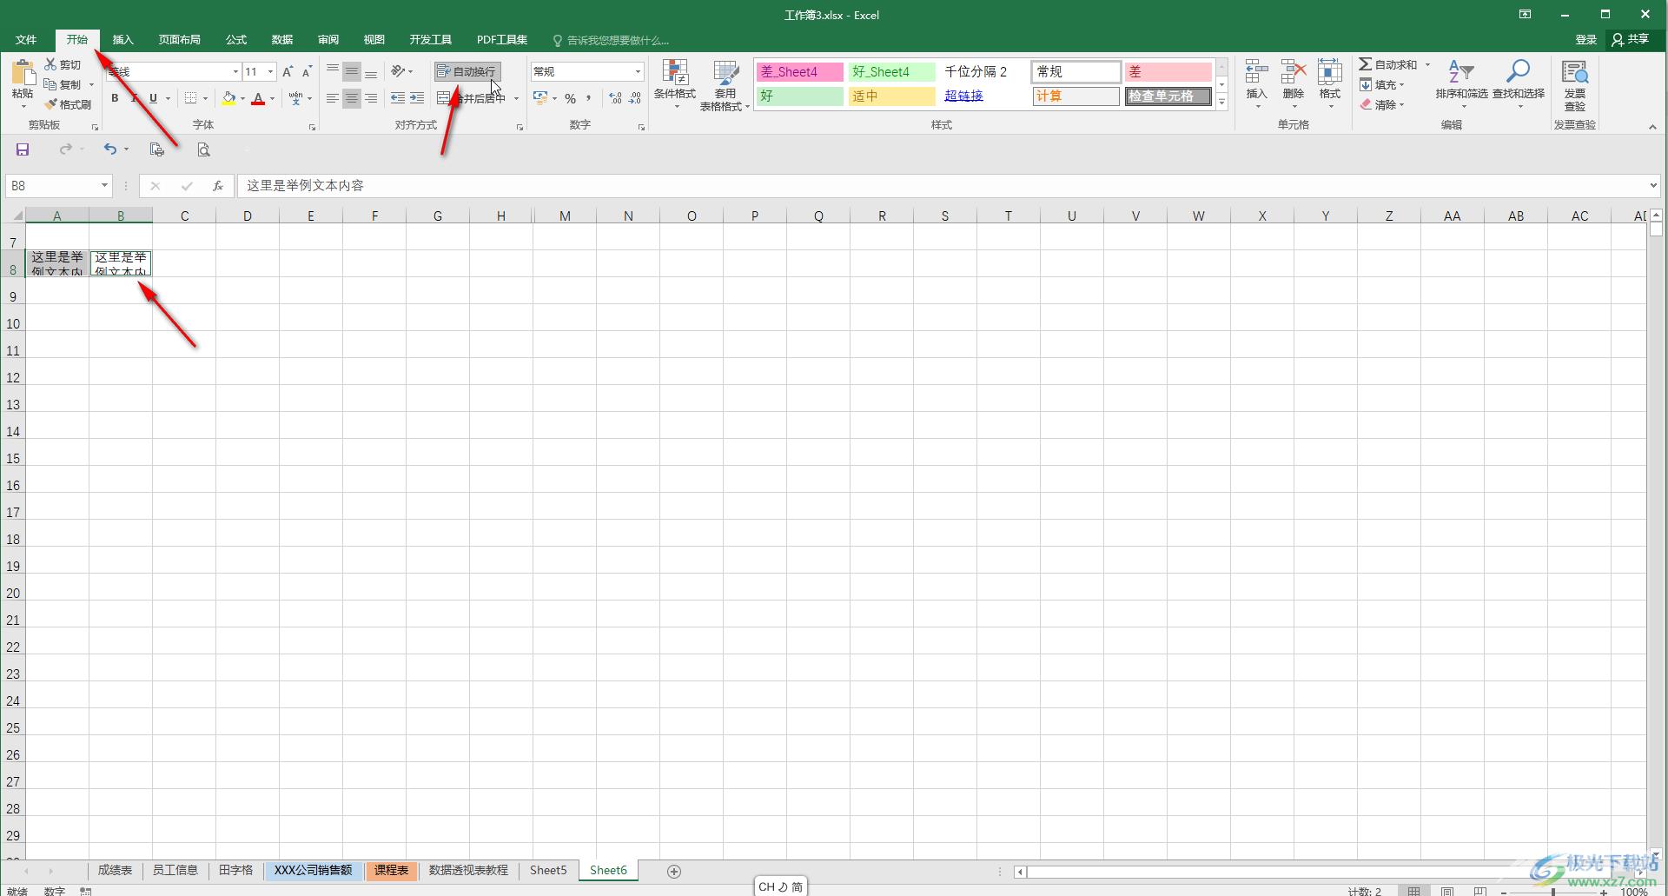The image size is (1668, 896).
Task: Click Format cells icon
Action: tap(1329, 72)
